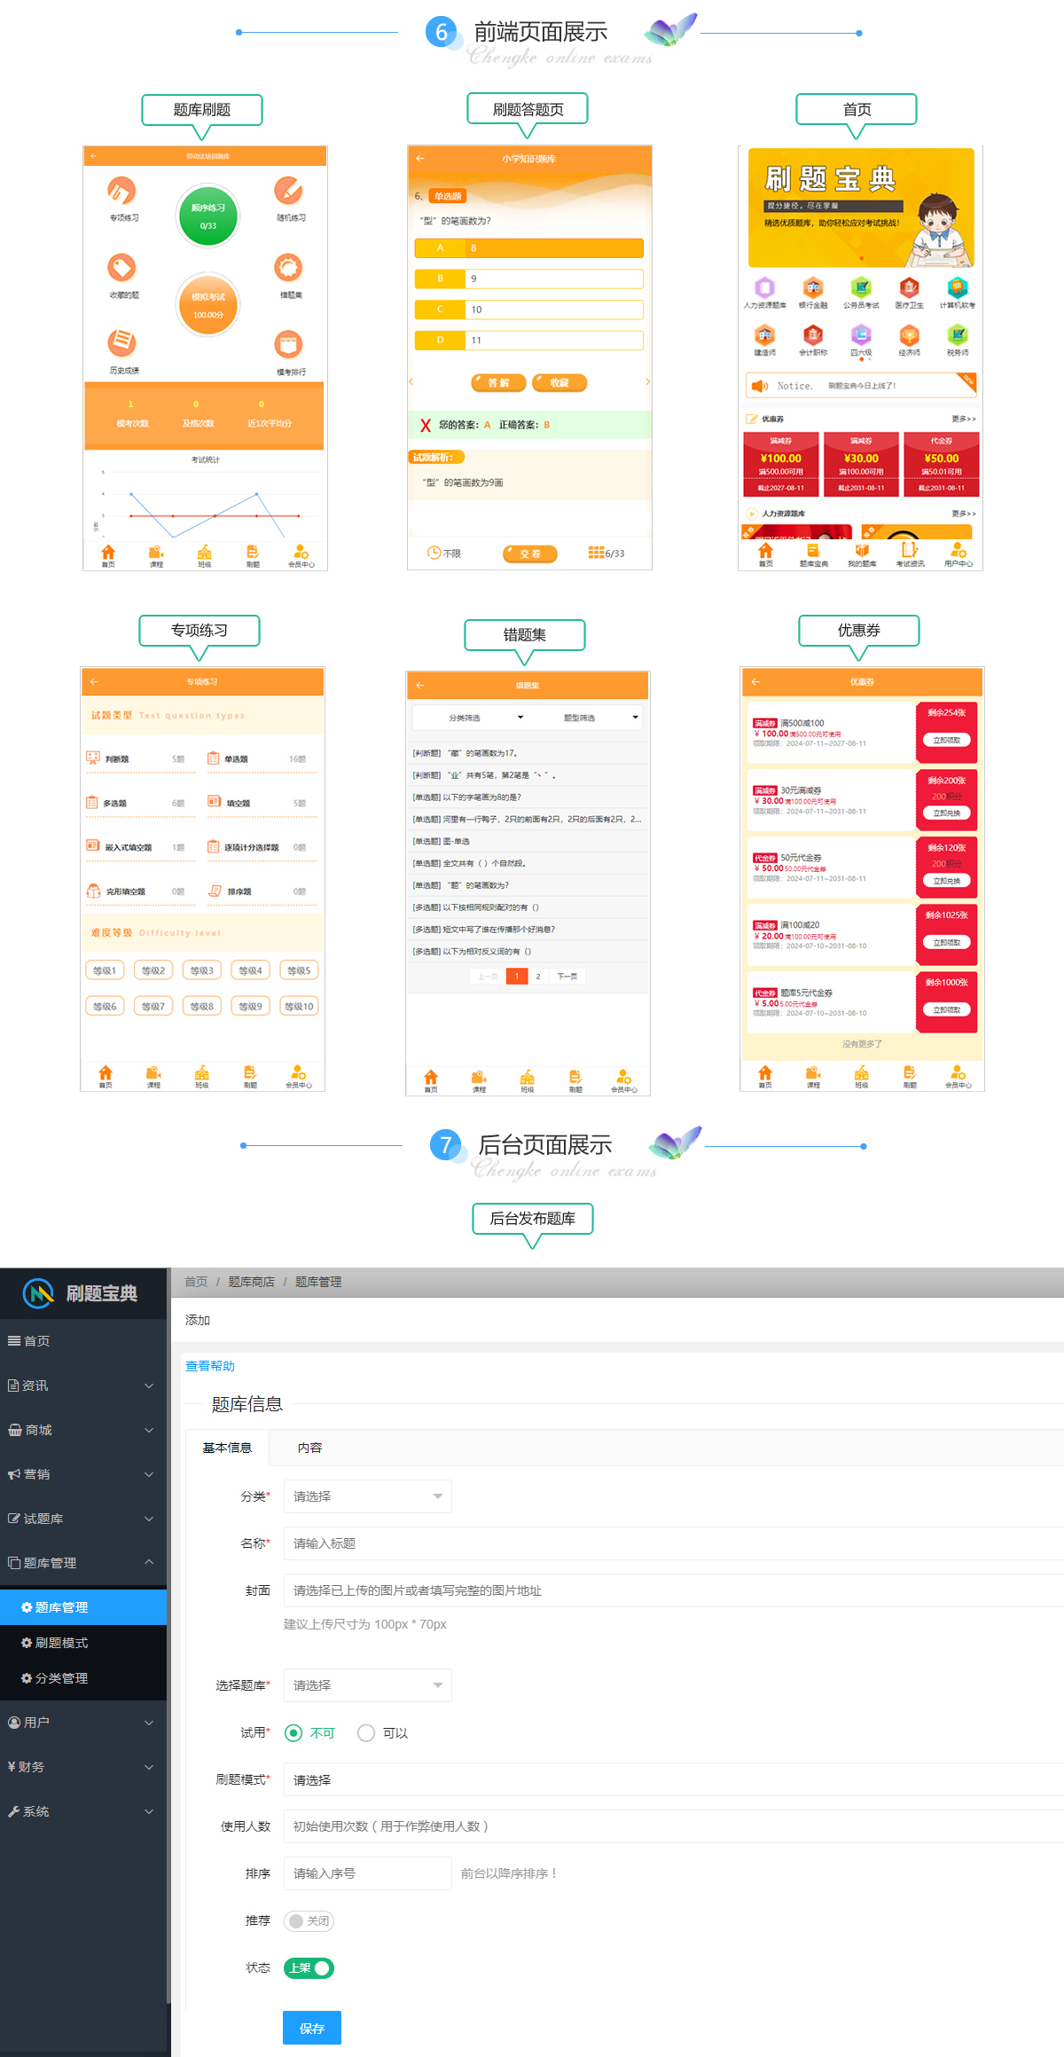Open the 选择题库 dropdown
This screenshot has height=2057, width=1064.
pos(367,1685)
